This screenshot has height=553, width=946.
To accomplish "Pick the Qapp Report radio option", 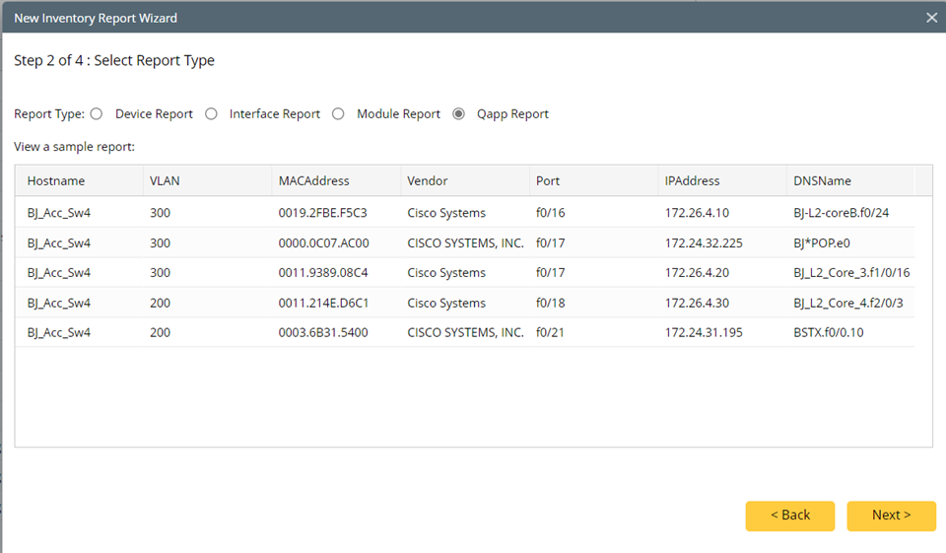I will click(x=458, y=114).
